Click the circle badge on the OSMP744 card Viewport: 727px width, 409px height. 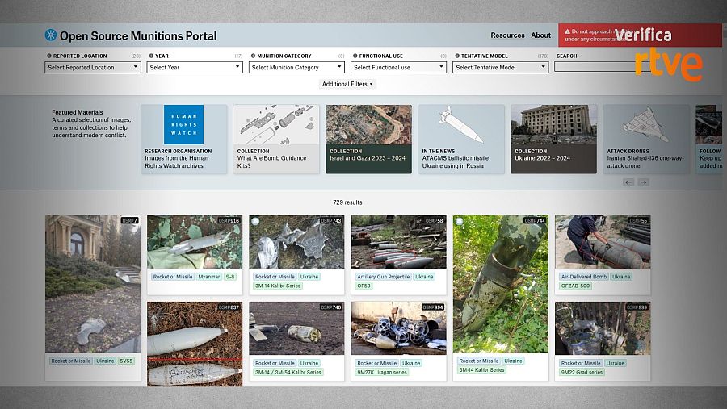click(x=460, y=221)
